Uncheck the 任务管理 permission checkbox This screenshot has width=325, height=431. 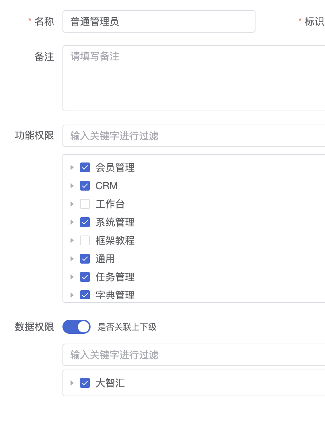tap(85, 277)
